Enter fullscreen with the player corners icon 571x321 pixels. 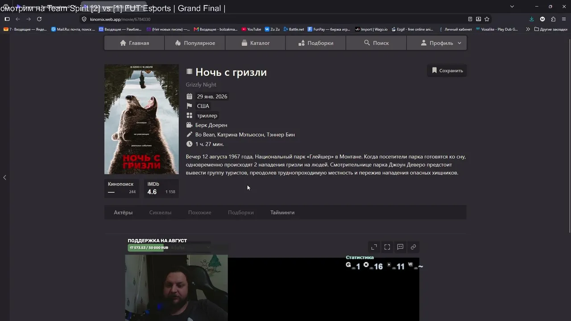pos(387,247)
